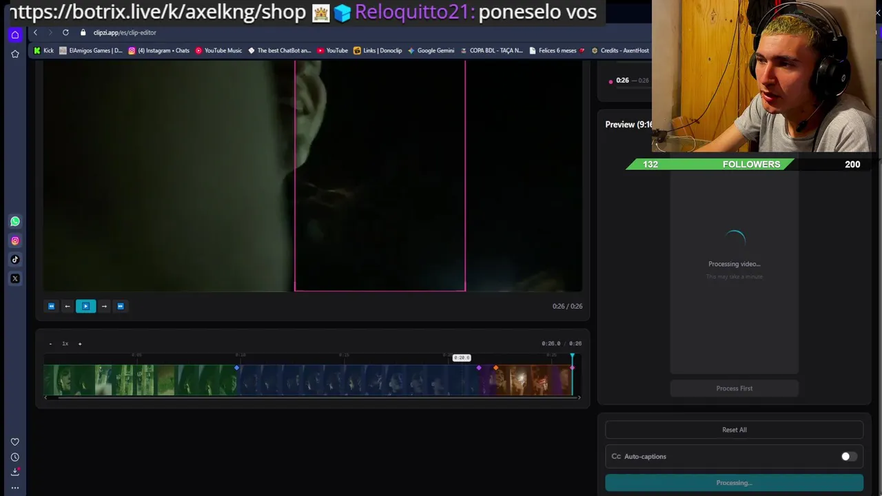Click the dark blue timeline segment
Viewport: 882px width, 496px height.
(x=358, y=381)
